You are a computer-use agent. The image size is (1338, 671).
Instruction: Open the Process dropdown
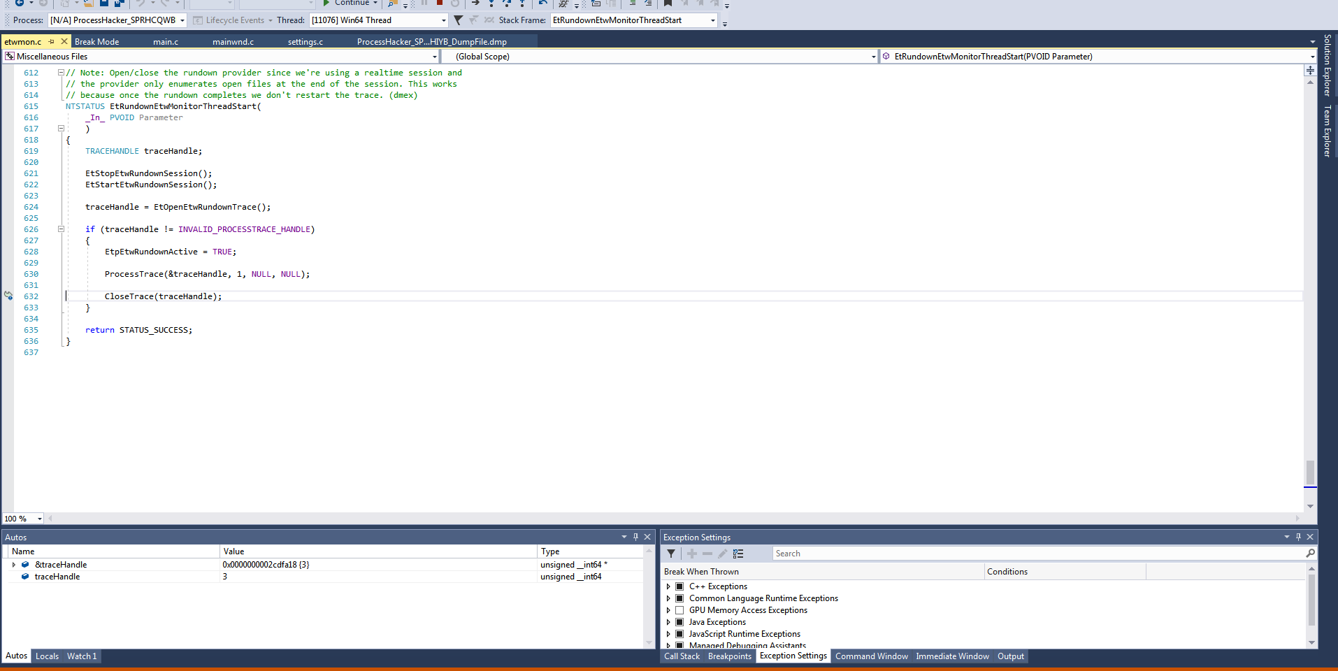pos(182,20)
